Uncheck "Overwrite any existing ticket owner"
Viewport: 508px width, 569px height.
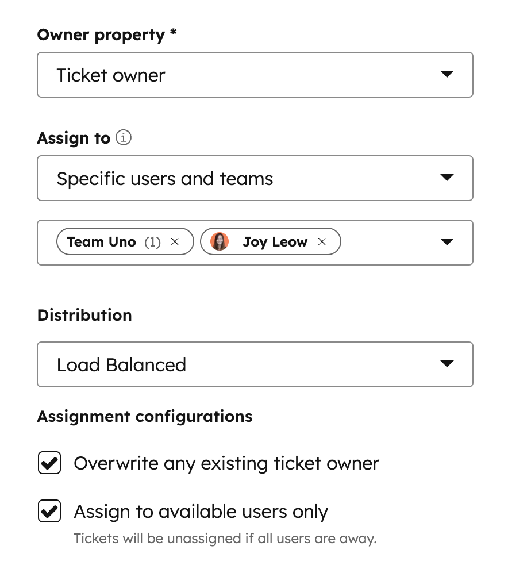[x=49, y=463]
